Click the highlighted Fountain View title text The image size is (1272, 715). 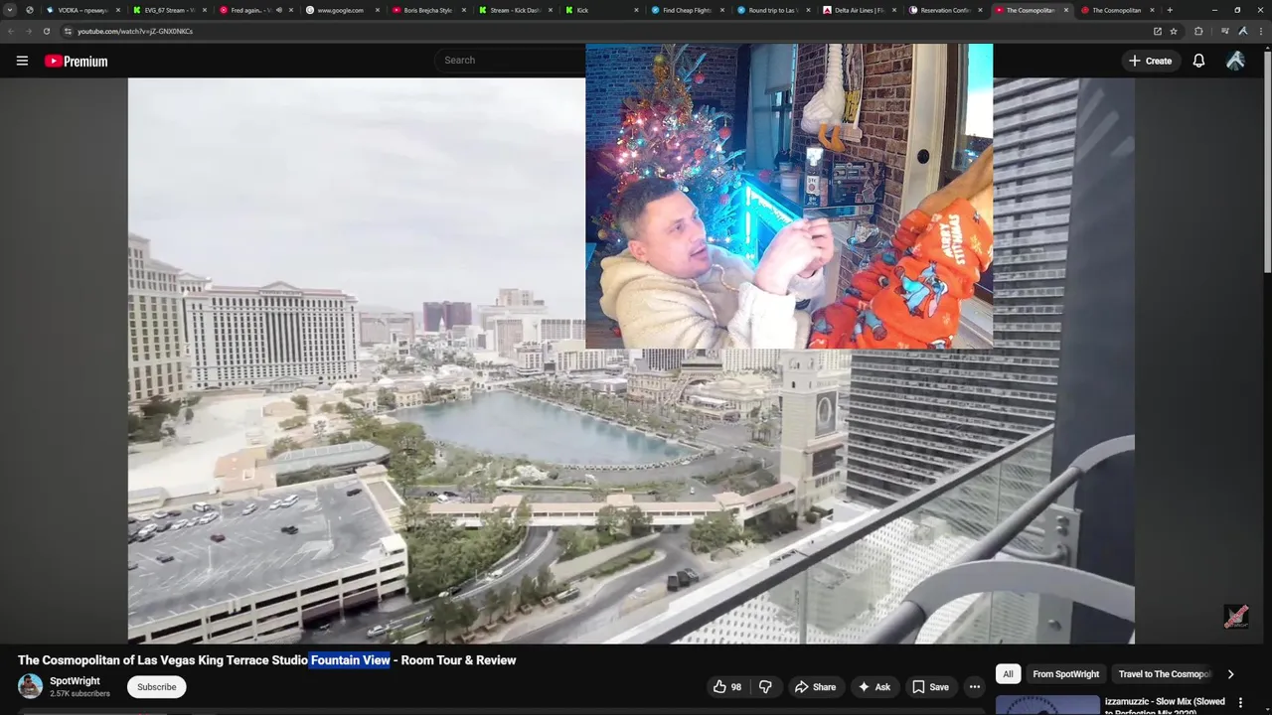coord(350,659)
